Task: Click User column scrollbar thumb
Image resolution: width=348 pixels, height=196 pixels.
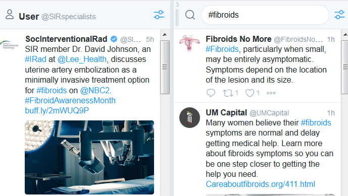Action: 165,67
